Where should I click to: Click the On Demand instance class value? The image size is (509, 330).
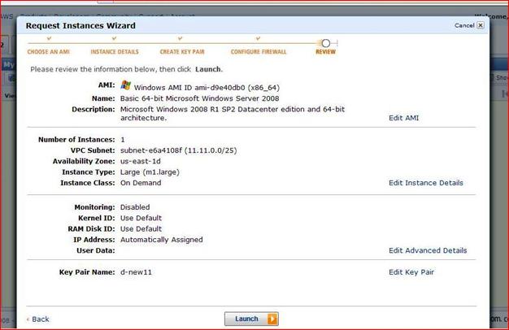coord(141,183)
